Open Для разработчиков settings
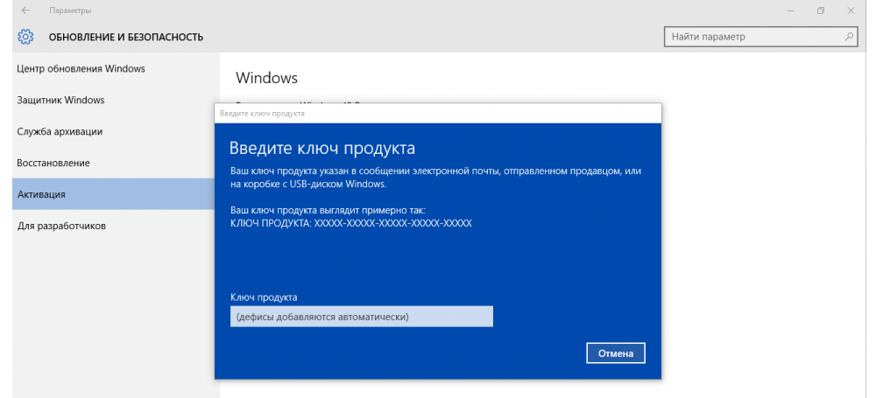This screenshot has width=876, height=398. [x=61, y=226]
